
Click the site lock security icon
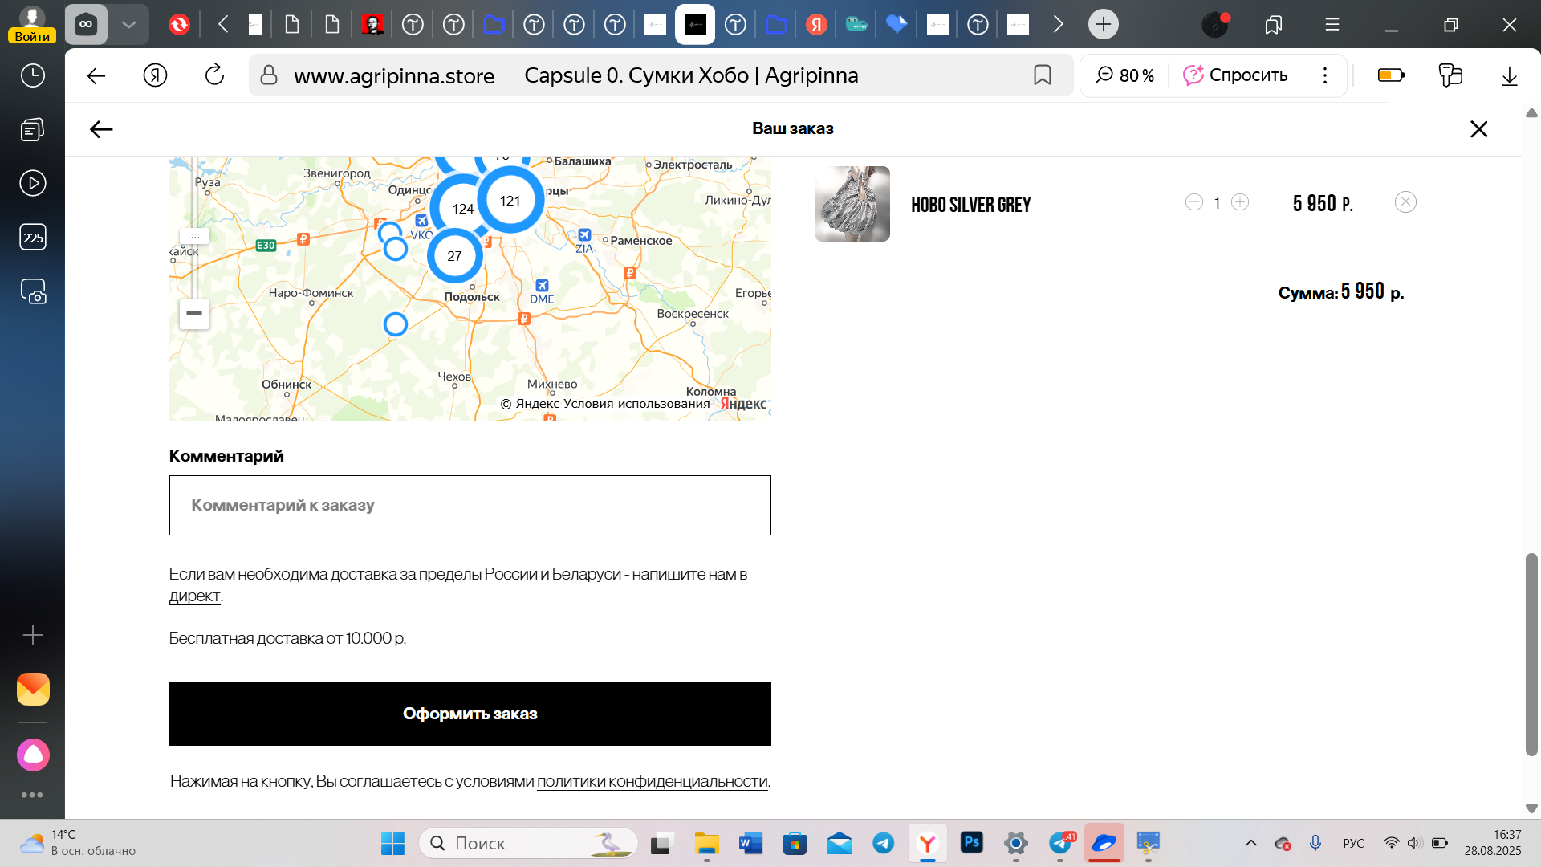[x=269, y=75]
